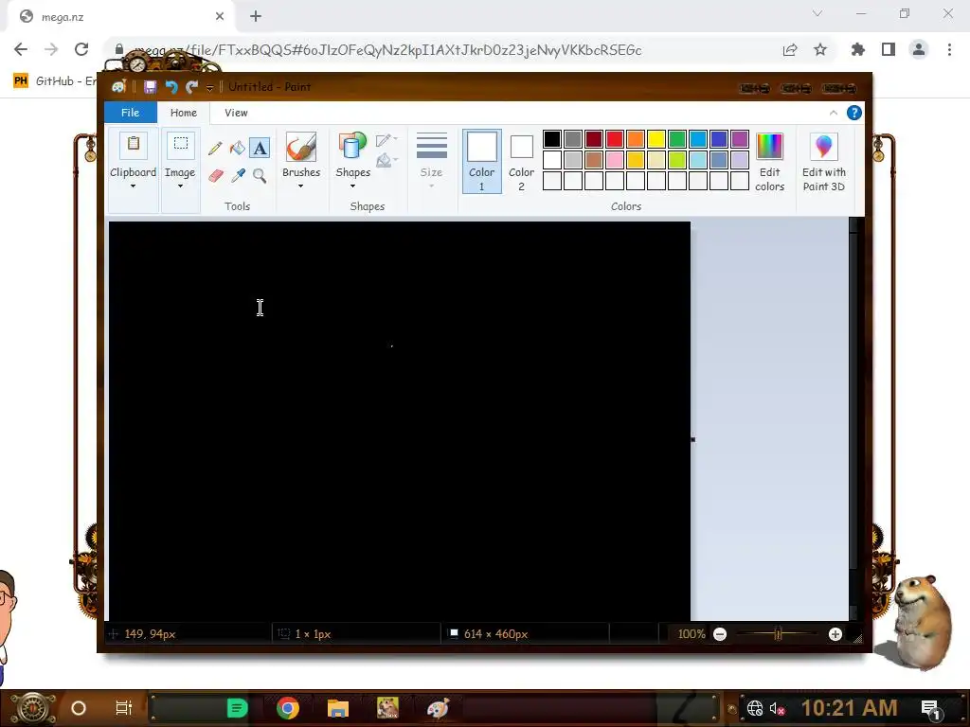Pick the orange color swatch
Image resolution: width=970 pixels, height=727 pixels.
tap(636, 139)
